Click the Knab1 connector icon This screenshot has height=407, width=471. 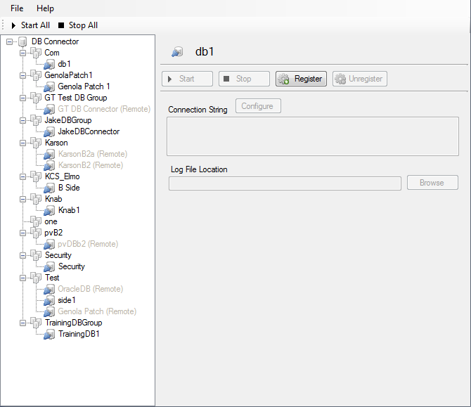tap(50, 210)
